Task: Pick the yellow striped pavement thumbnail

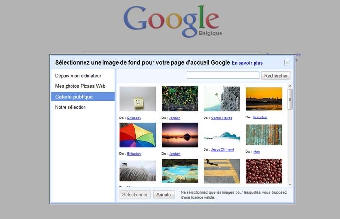Action: coord(222,171)
